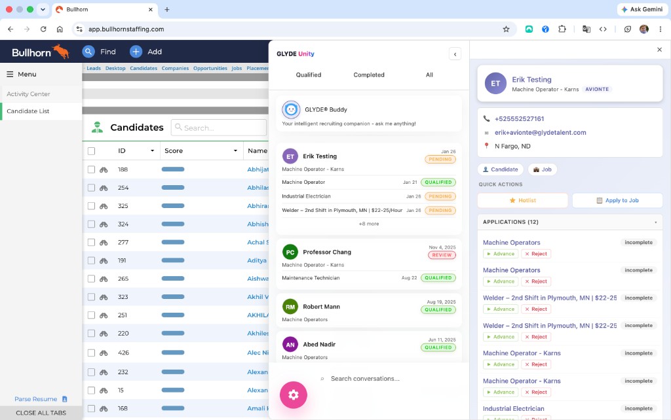Click the Hotlist quick action button
The width and height of the screenshot is (671, 420).
522,200
